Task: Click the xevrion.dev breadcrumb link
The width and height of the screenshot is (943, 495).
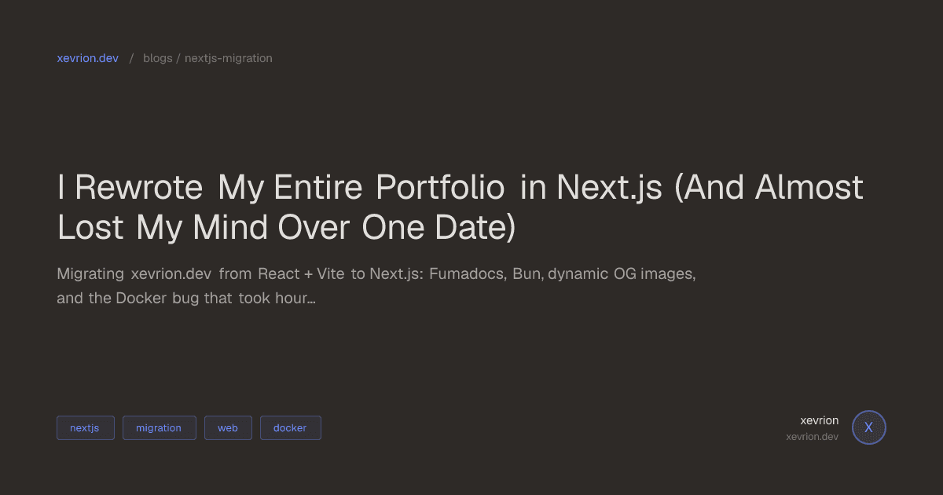Action: pos(88,58)
